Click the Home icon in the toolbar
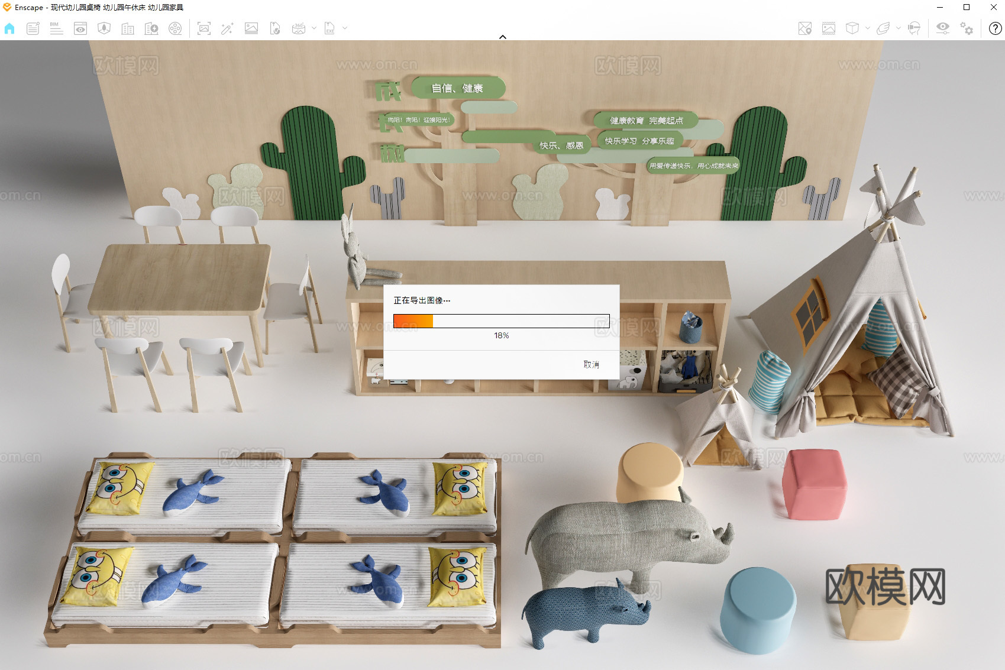 (x=9, y=28)
